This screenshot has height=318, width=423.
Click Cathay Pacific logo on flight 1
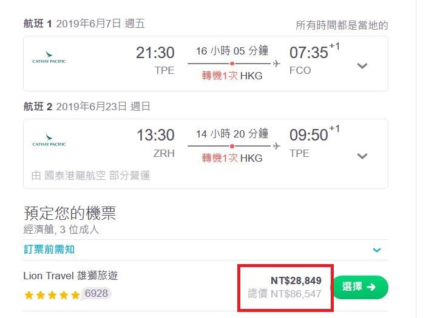pyautogui.click(x=49, y=57)
